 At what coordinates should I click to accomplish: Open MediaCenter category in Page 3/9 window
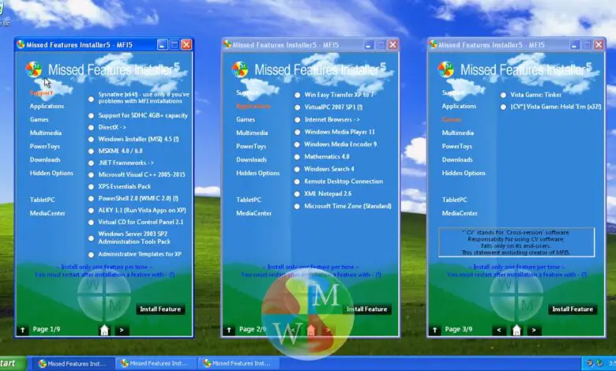pos(460,213)
